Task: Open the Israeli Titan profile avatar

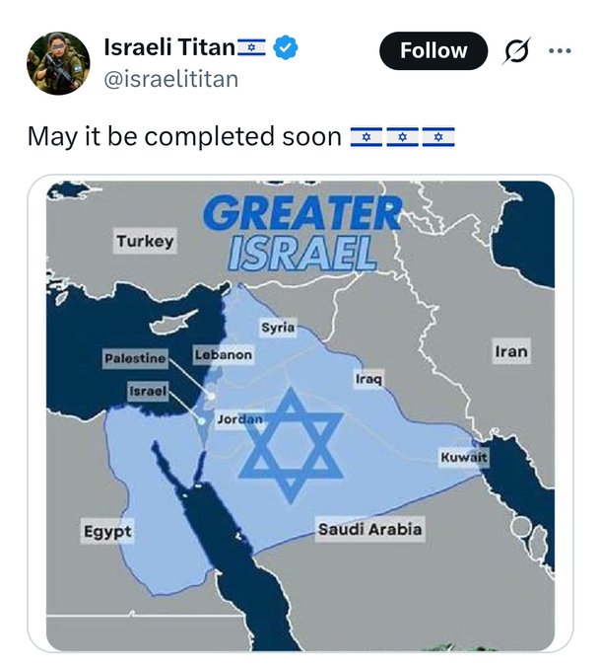Action: click(x=58, y=63)
